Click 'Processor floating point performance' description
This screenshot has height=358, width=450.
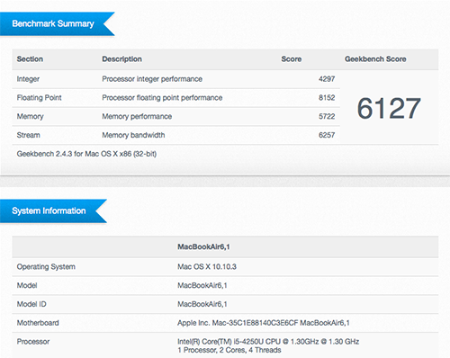(162, 98)
